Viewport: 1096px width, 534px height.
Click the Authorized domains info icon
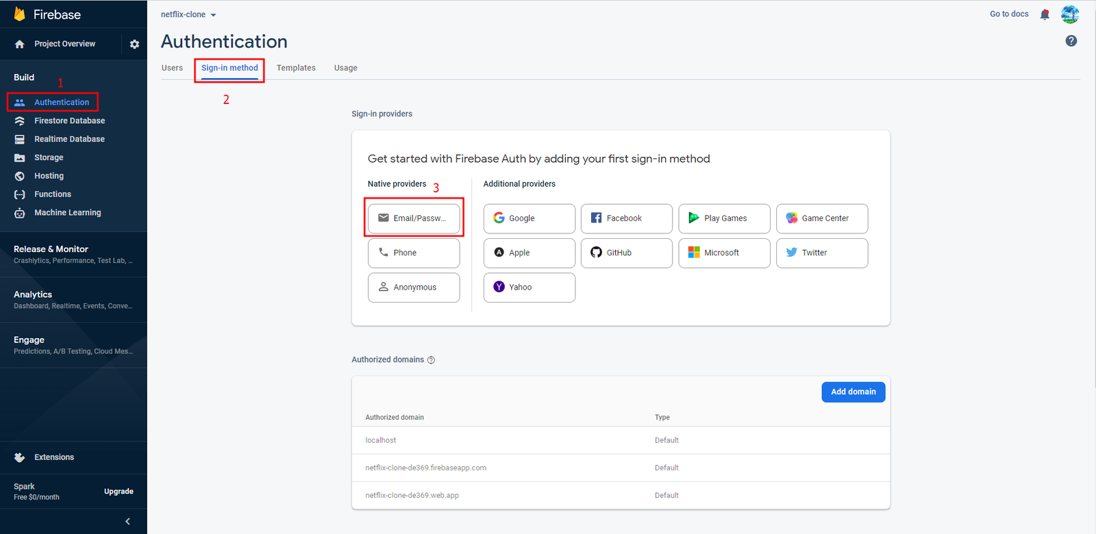[431, 360]
